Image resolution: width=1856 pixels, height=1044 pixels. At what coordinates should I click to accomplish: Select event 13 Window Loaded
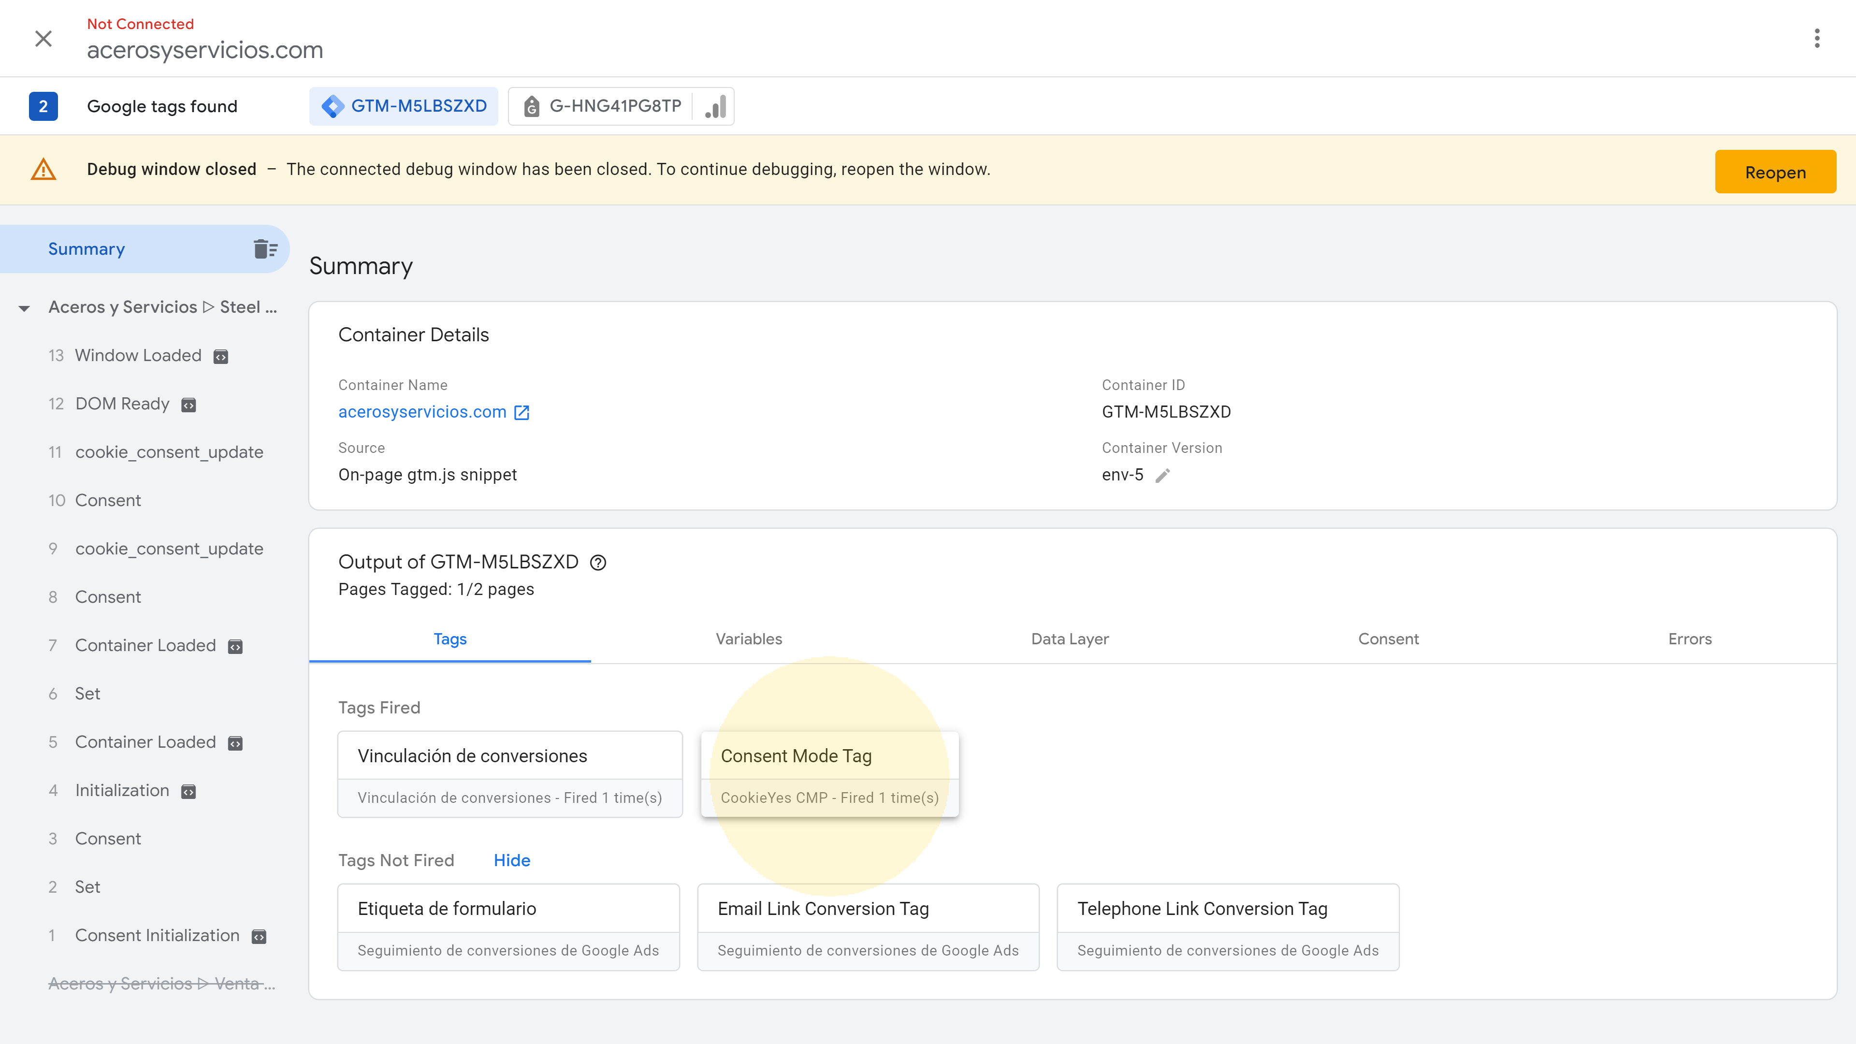point(138,355)
